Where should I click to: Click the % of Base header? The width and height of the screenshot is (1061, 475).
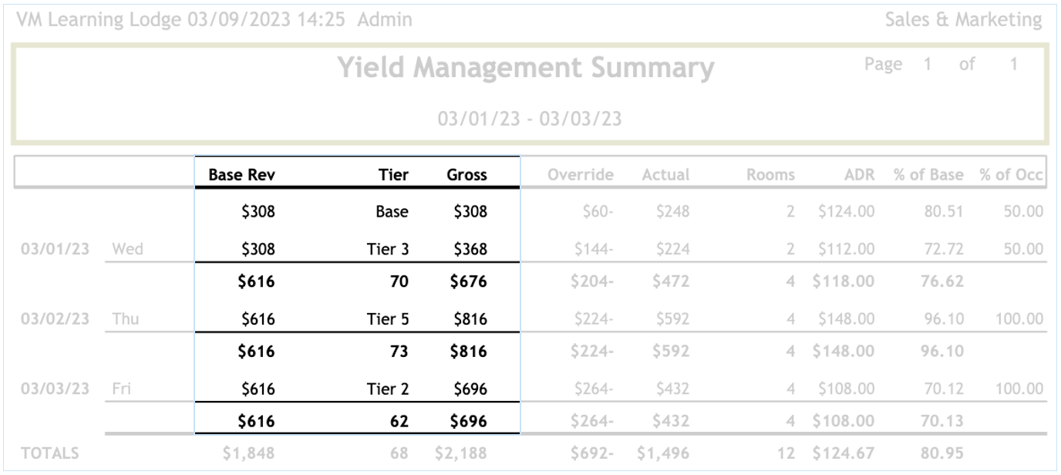(x=928, y=175)
